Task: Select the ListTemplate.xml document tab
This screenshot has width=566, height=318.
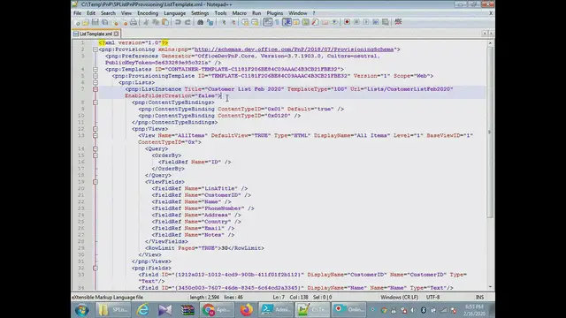Action: (96, 34)
